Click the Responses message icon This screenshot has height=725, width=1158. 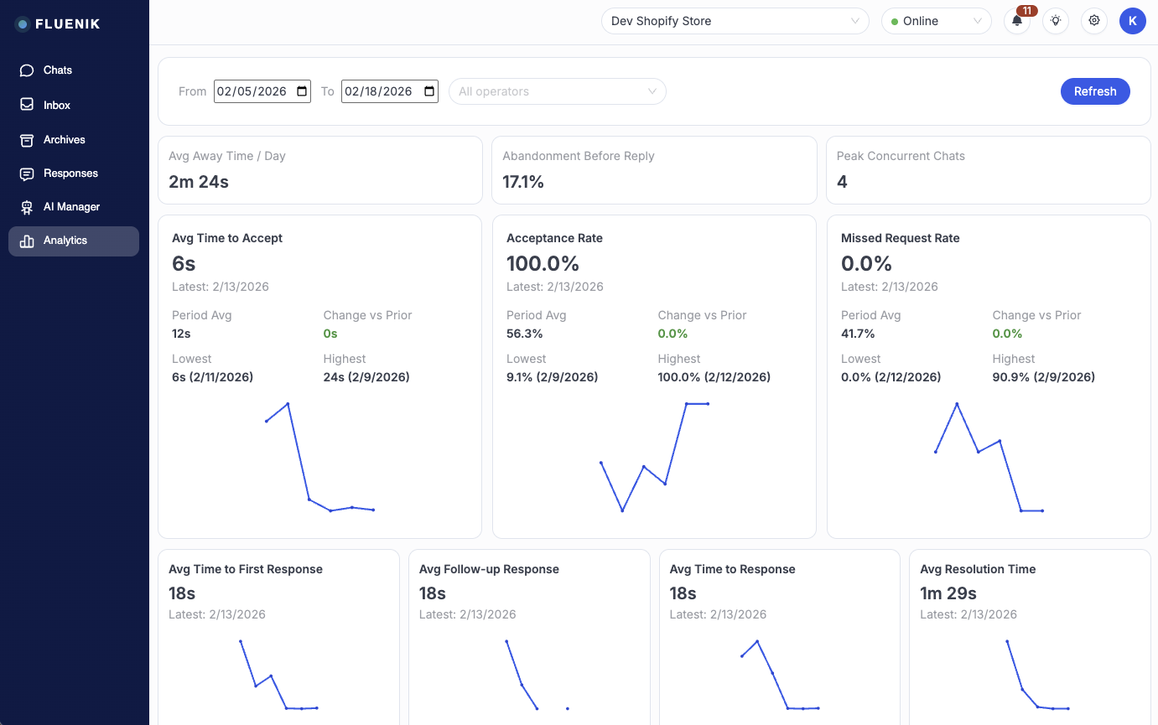tap(27, 173)
